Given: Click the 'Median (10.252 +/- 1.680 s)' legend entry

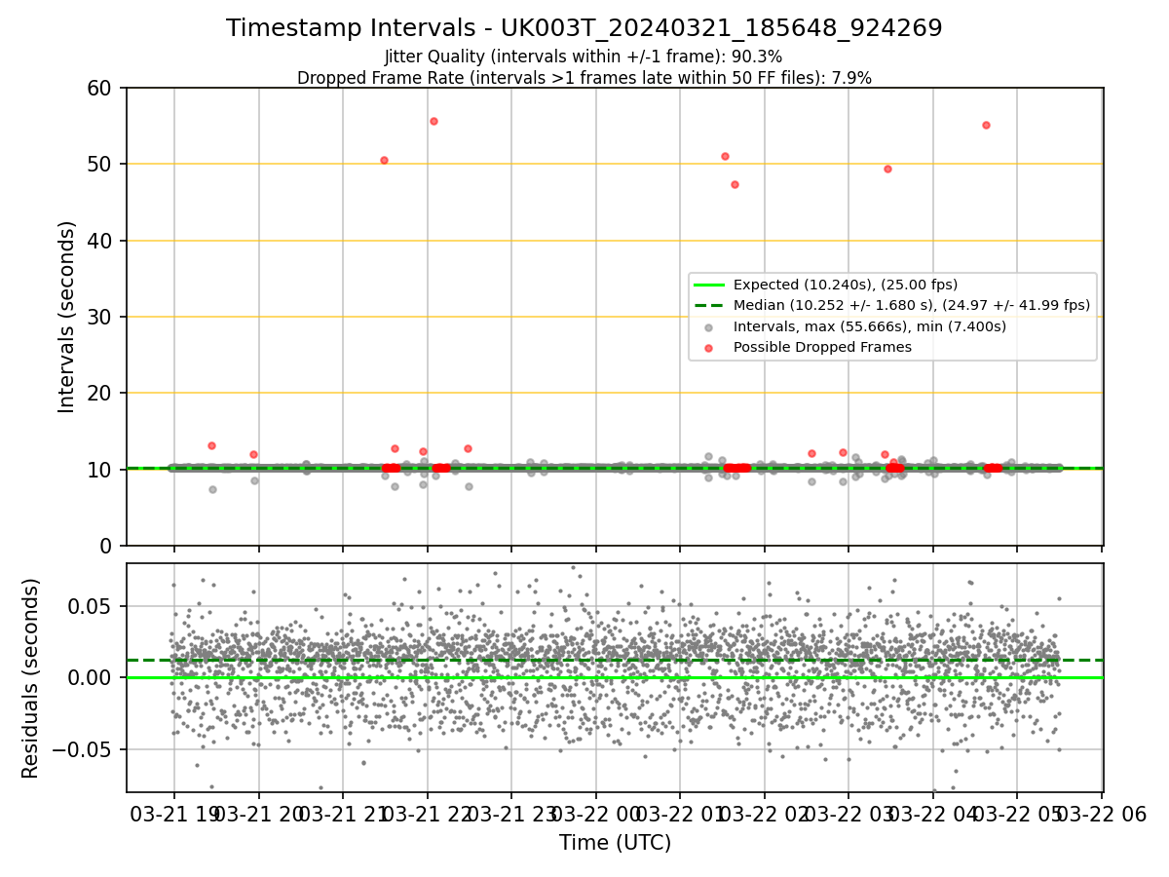Looking at the screenshot, I should (912, 305).
